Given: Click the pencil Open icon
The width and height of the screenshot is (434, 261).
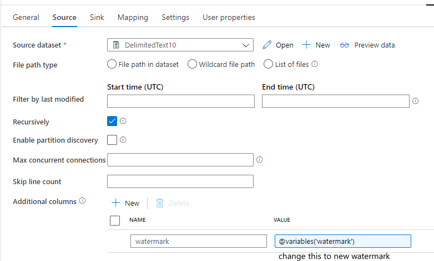Looking at the screenshot, I should 267,45.
